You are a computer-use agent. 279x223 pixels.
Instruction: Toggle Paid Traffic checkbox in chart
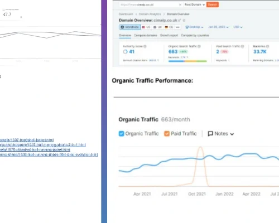167,134
